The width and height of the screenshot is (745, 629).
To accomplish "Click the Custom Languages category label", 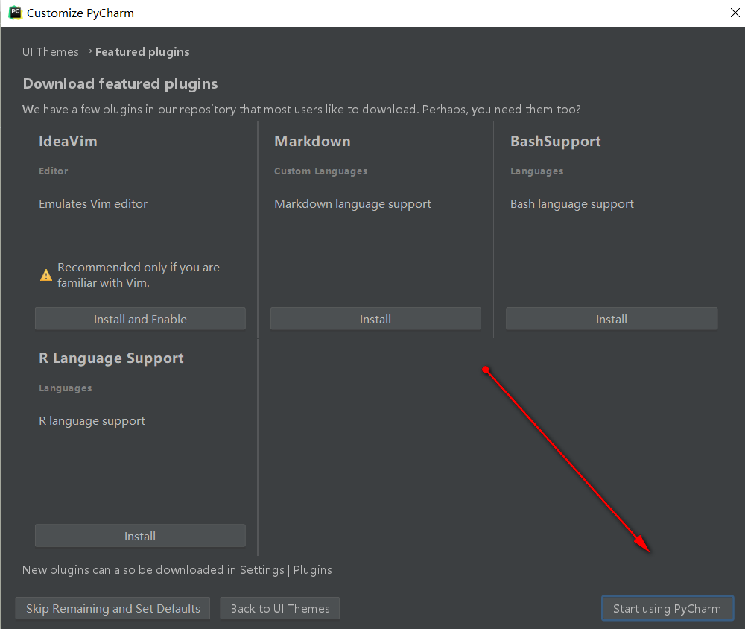I will point(320,171).
